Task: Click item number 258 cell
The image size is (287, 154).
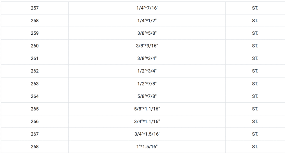Action: [x=35, y=21]
